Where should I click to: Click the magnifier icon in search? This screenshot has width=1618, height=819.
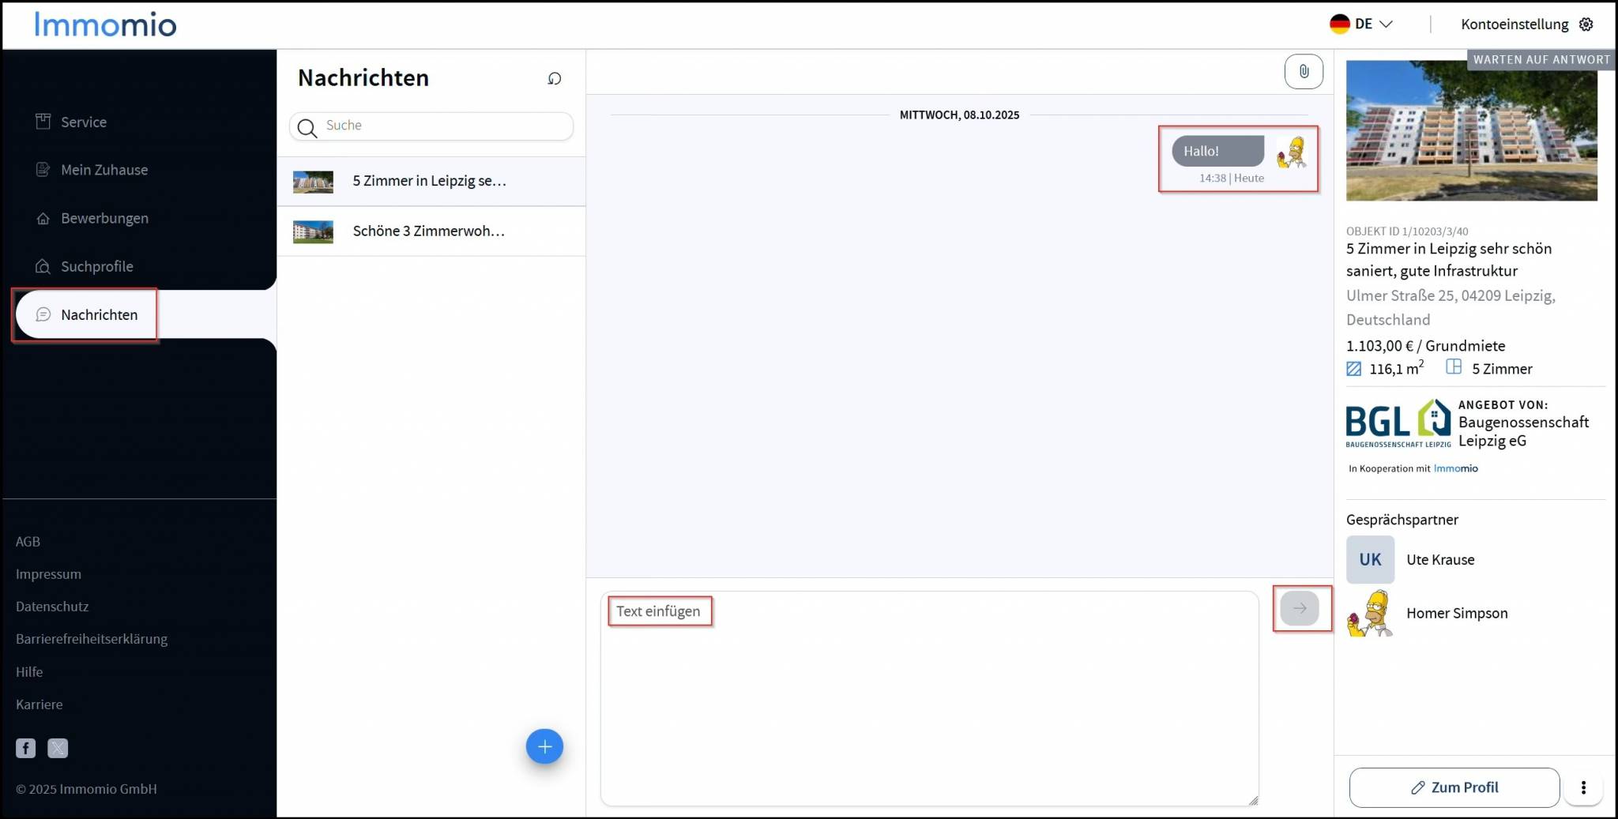click(x=307, y=127)
